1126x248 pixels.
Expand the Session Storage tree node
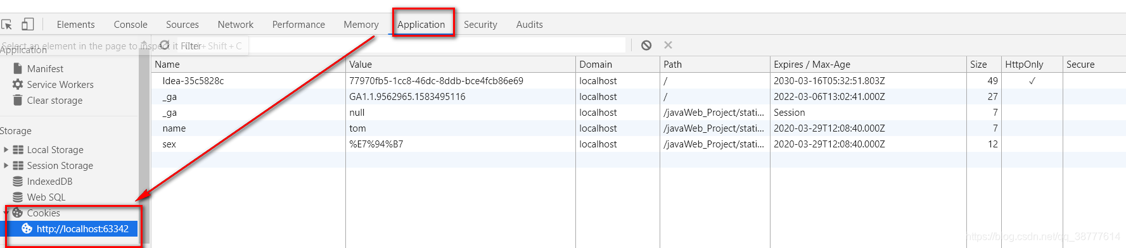click(x=6, y=166)
